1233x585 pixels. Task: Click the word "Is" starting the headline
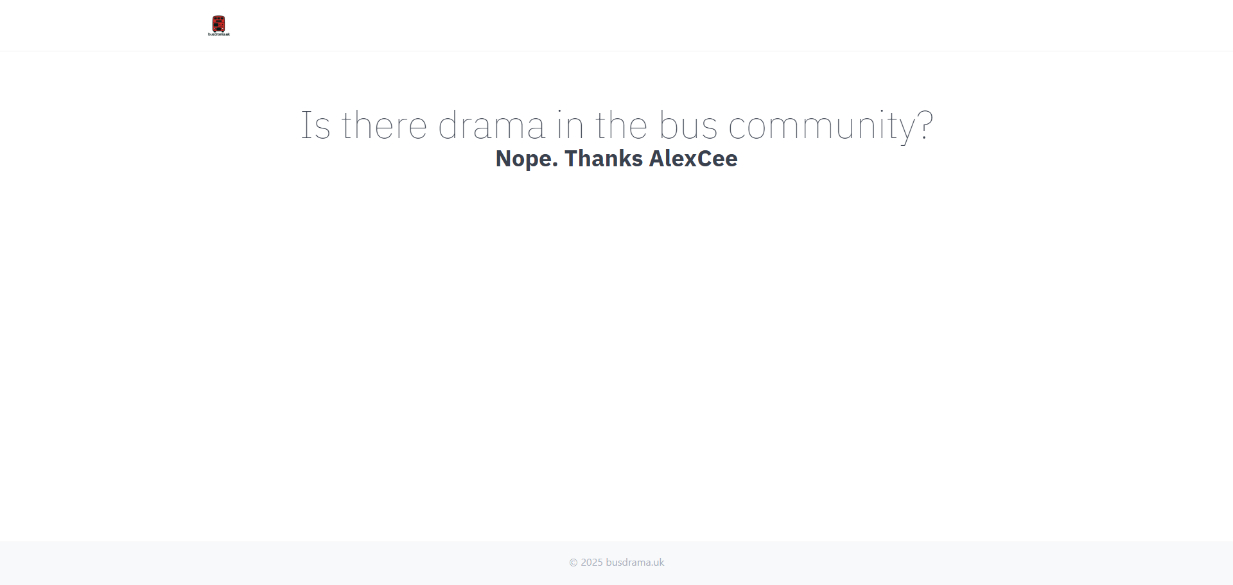click(315, 125)
